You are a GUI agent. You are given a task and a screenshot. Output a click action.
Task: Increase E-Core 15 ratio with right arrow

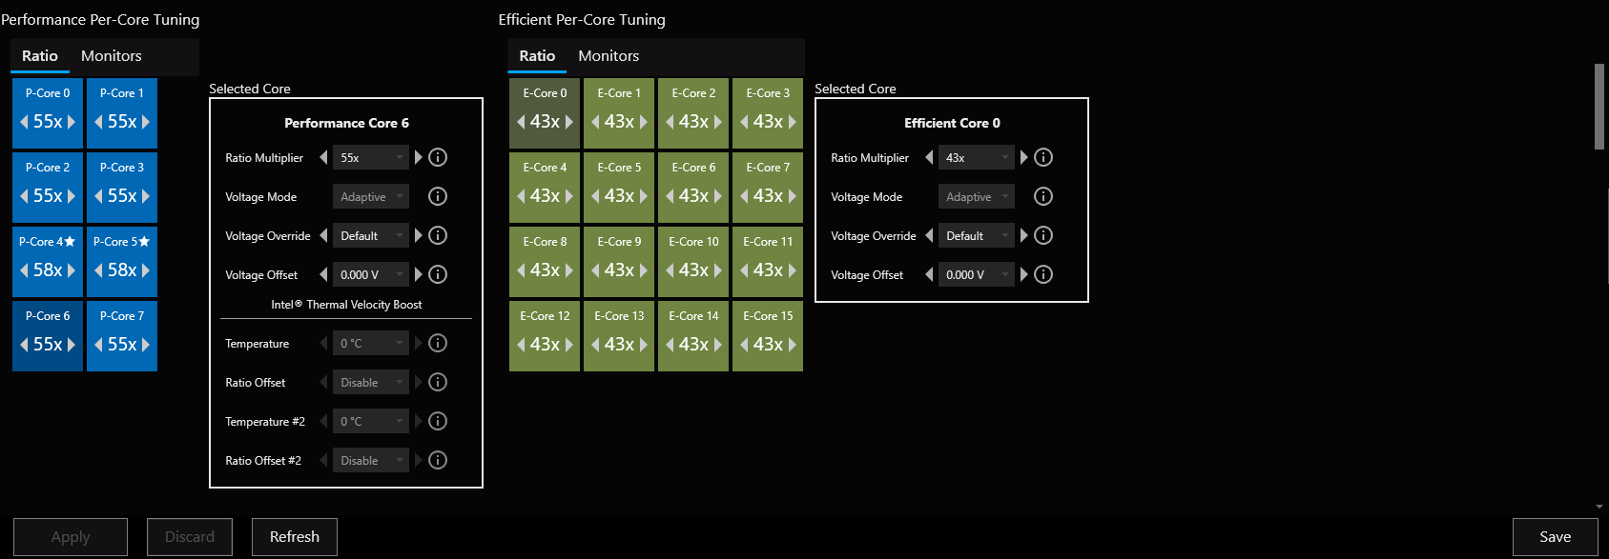(792, 345)
